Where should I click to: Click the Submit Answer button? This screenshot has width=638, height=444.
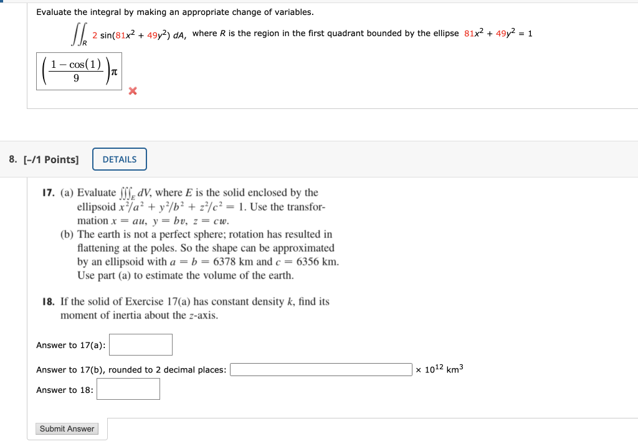coord(67,428)
